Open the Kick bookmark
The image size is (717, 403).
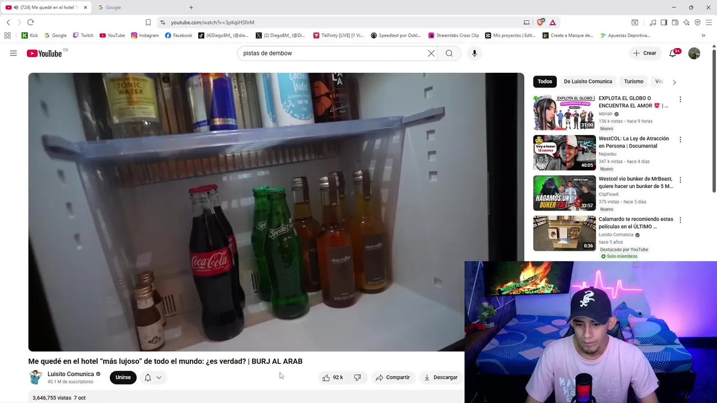pos(30,35)
